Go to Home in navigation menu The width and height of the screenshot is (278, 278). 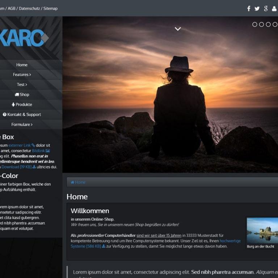(x=22, y=65)
